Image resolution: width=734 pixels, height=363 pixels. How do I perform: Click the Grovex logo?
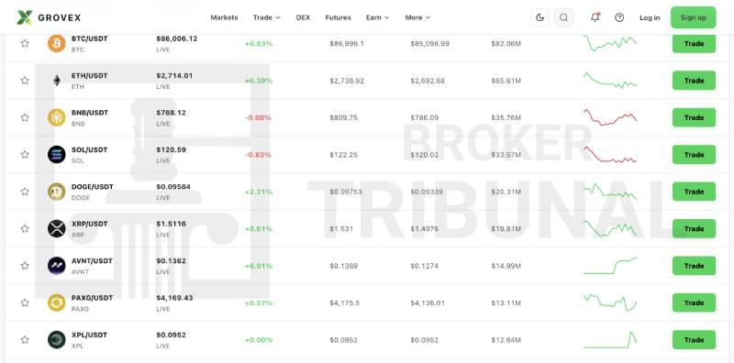[x=49, y=17]
